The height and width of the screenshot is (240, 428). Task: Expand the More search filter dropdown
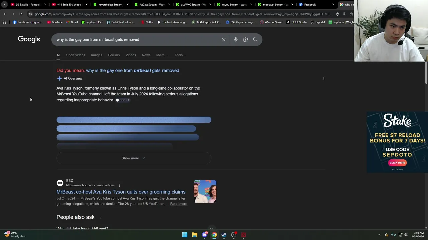[162, 55]
